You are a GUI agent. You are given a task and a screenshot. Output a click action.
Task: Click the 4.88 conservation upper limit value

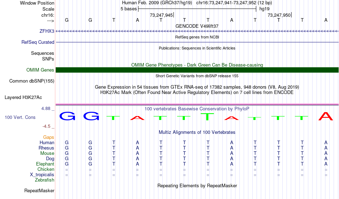point(46,109)
